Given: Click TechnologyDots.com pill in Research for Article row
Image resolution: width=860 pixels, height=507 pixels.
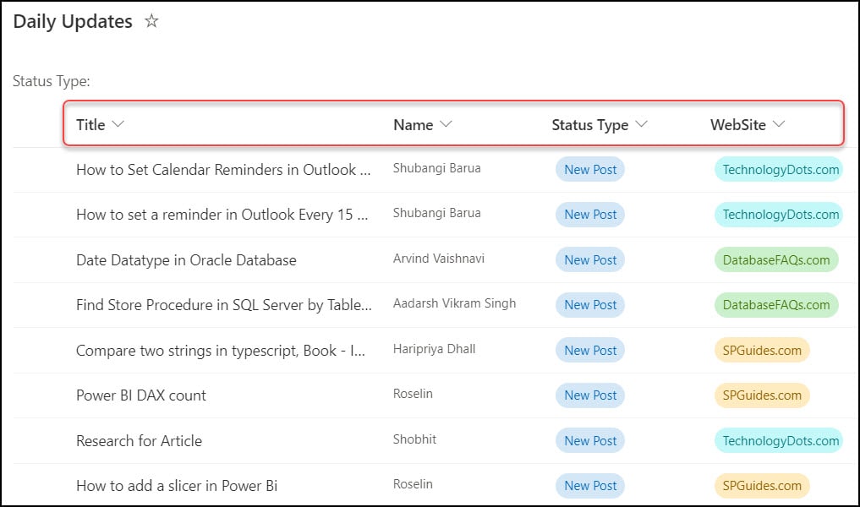Looking at the screenshot, I should pos(779,441).
